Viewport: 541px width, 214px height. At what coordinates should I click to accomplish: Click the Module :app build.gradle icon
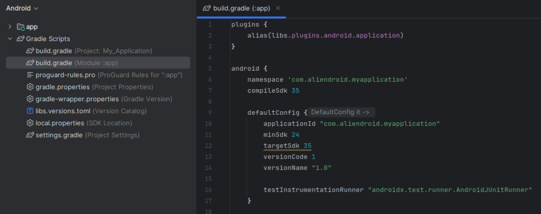30,63
